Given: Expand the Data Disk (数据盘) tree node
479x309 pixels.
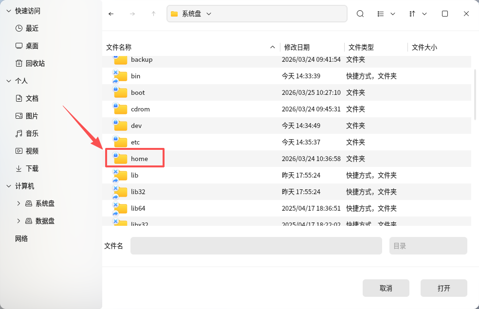Looking at the screenshot, I should (x=18, y=221).
